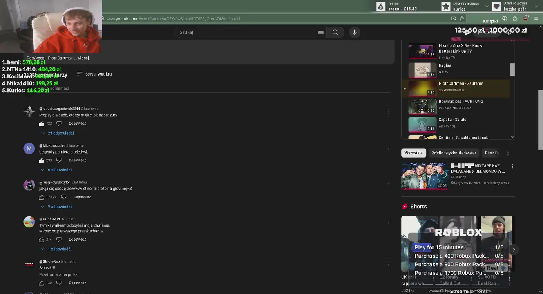Expand 1 odpowiedź reply
This screenshot has width=543, height=294.
coord(56,249)
